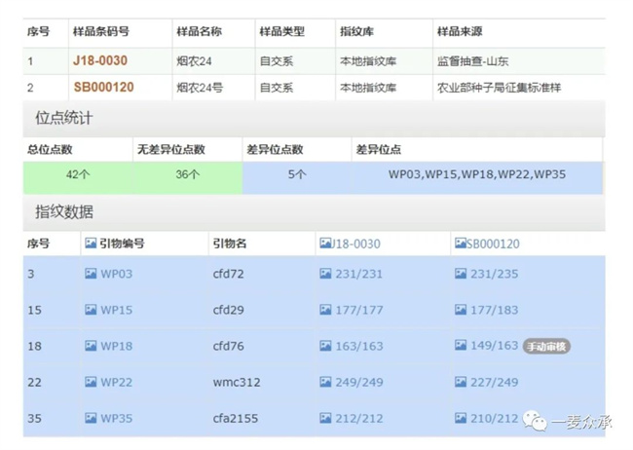633x450 pixels.
Task: Click image icon beside WP03 primer
Action: click(91, 274)
